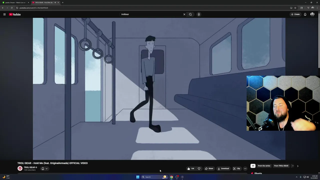Open media controls icon in Chrome toolbar
The image size is (320, 180).
click(308, 8)
